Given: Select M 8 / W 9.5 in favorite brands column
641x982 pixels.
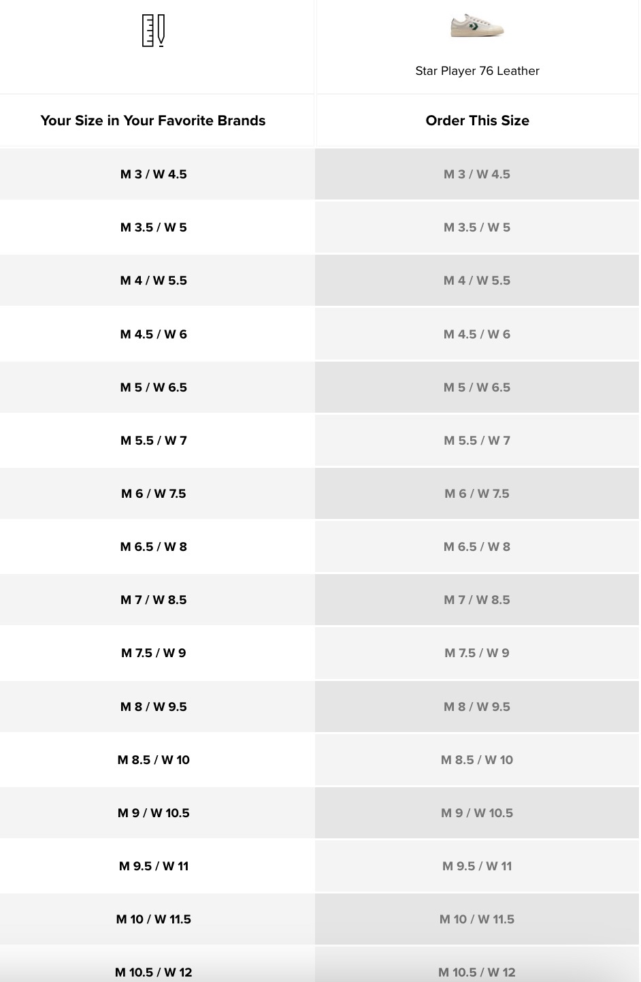Looking at the screenshot, I should tap(153, 707).
